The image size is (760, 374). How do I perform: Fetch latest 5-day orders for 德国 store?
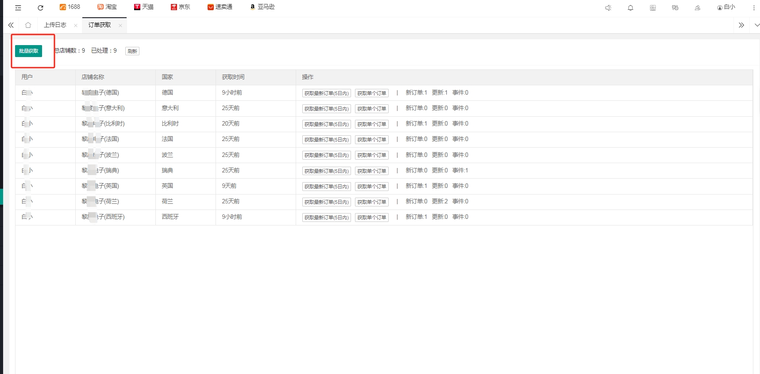326,93
